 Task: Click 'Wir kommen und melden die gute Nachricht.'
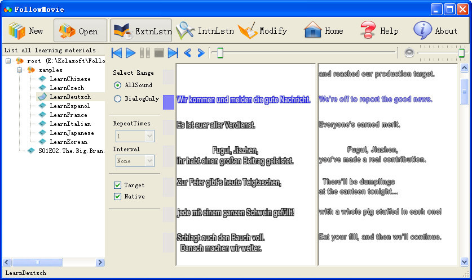[x=244, y=100]
